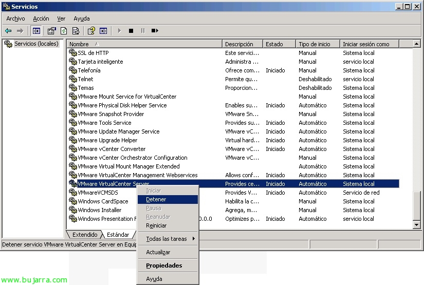Open the Ver menu
Image resolution: width=424 pixels, height=285 pixels.
(x=61, y=18)
